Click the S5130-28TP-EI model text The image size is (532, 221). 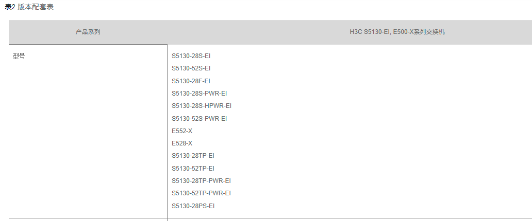193,156
